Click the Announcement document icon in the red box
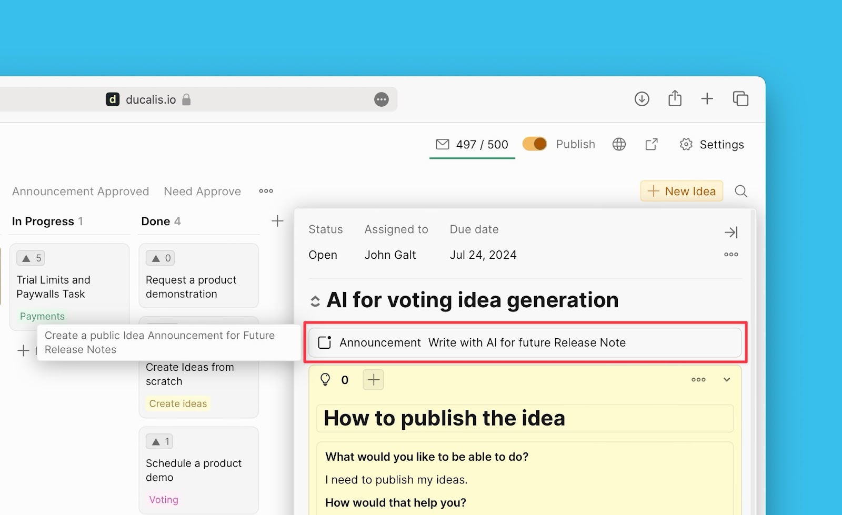842x515 pixels. (325, 342)
